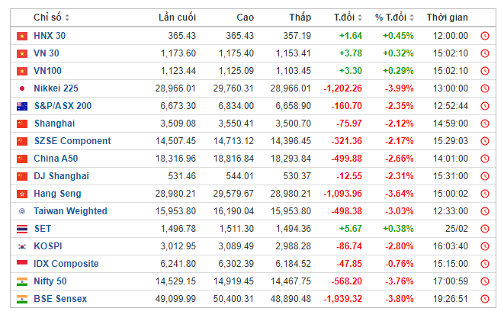
Task: Click the clock icon in the BSE Sensex row
Action: pyautogui.click(x=485, y=299)
